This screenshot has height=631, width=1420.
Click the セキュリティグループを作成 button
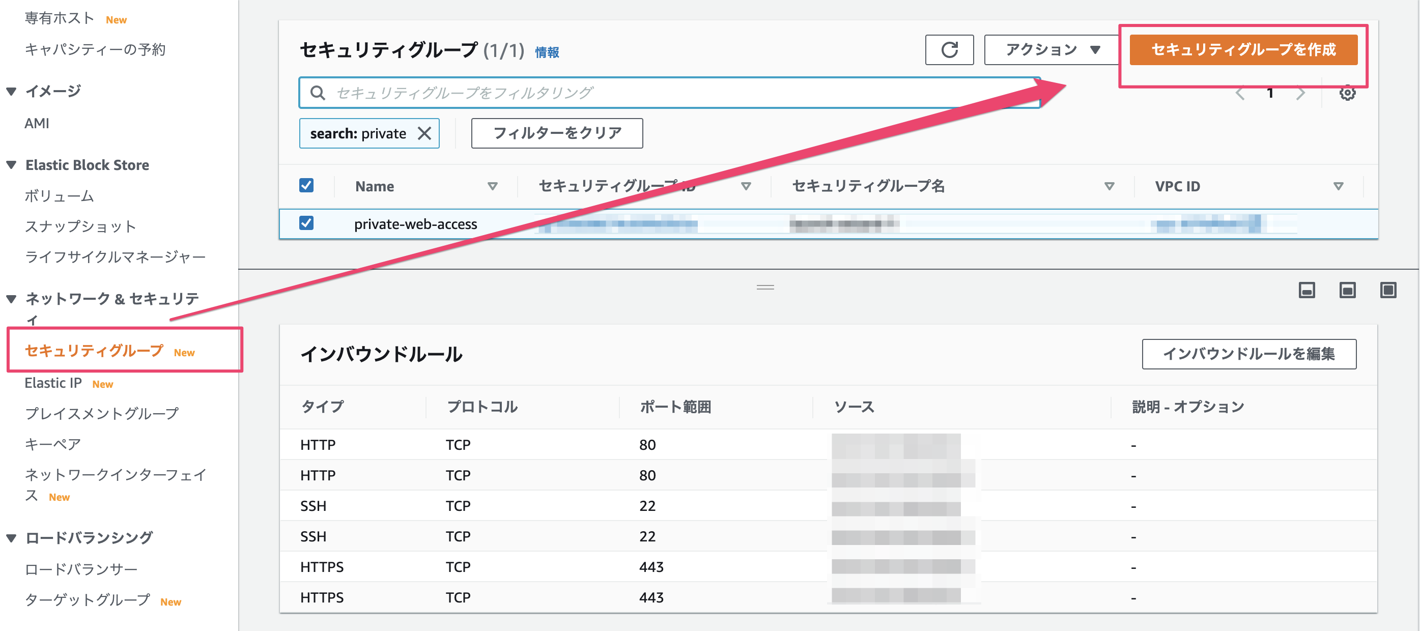[1243, 50]
